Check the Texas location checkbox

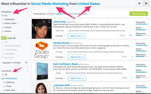[4, 86]
